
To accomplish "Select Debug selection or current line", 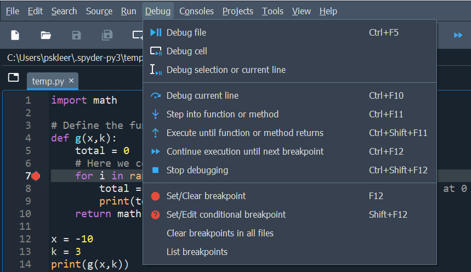I will coord(290,70).
